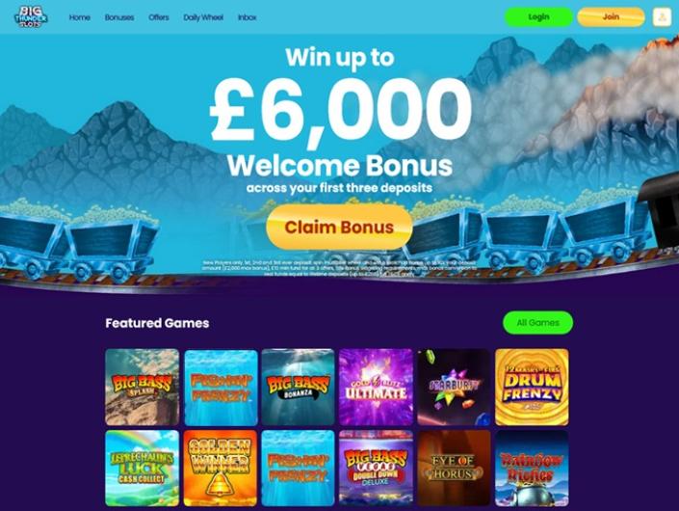Launch Big Bass Vegas Double Down Deluxe
The height and width of the screenshot is (511, 679).
376,468
